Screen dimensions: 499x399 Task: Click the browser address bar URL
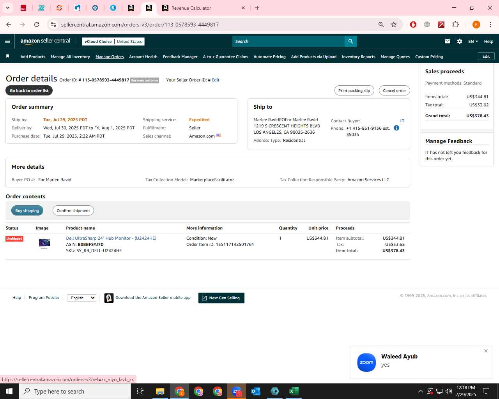point(140,25)
